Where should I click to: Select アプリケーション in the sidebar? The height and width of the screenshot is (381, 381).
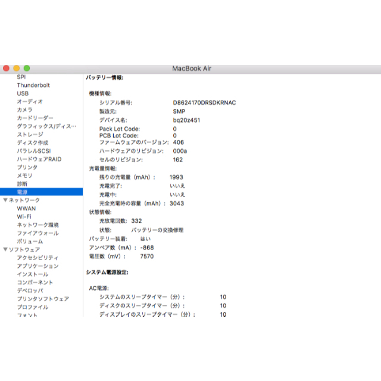38,266
